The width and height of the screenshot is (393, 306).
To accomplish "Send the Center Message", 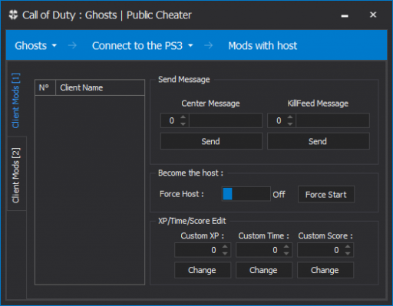I will click(211, 141).
